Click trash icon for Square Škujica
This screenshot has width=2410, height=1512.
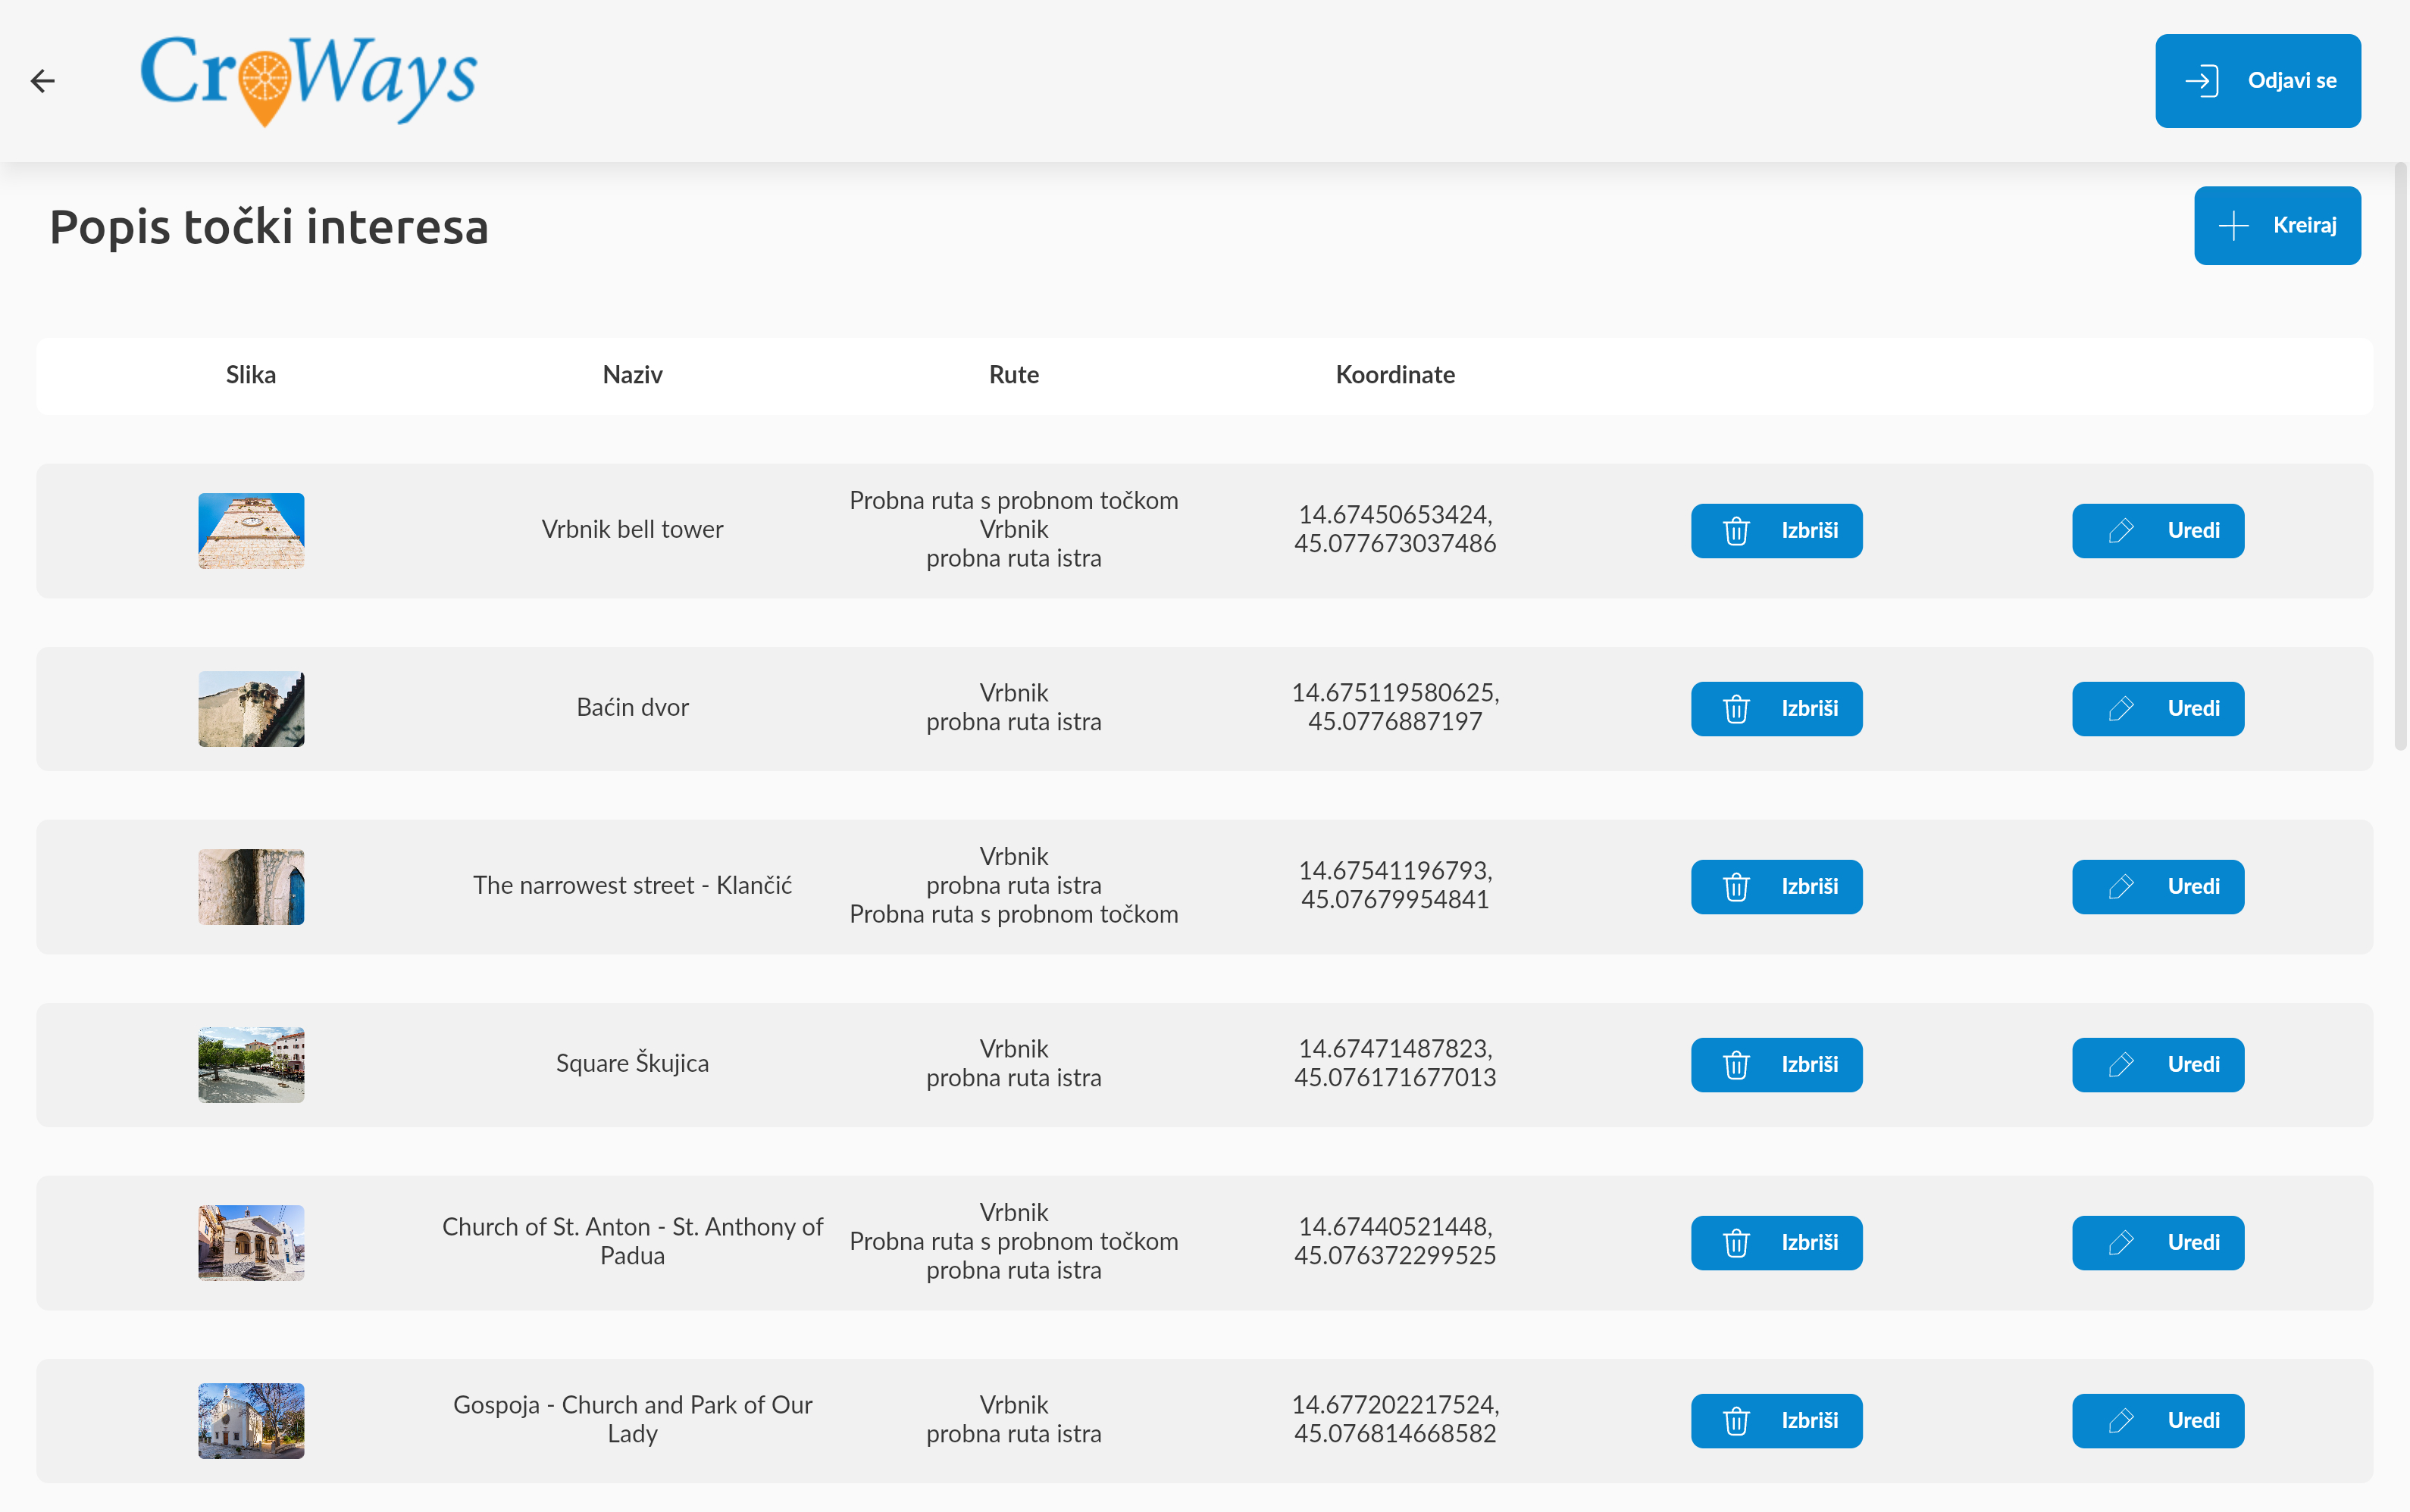pos(1736,1065)
